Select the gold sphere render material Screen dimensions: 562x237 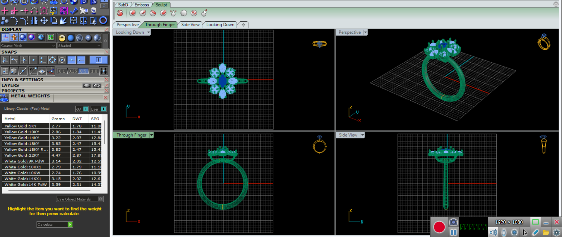pos(62,38)
